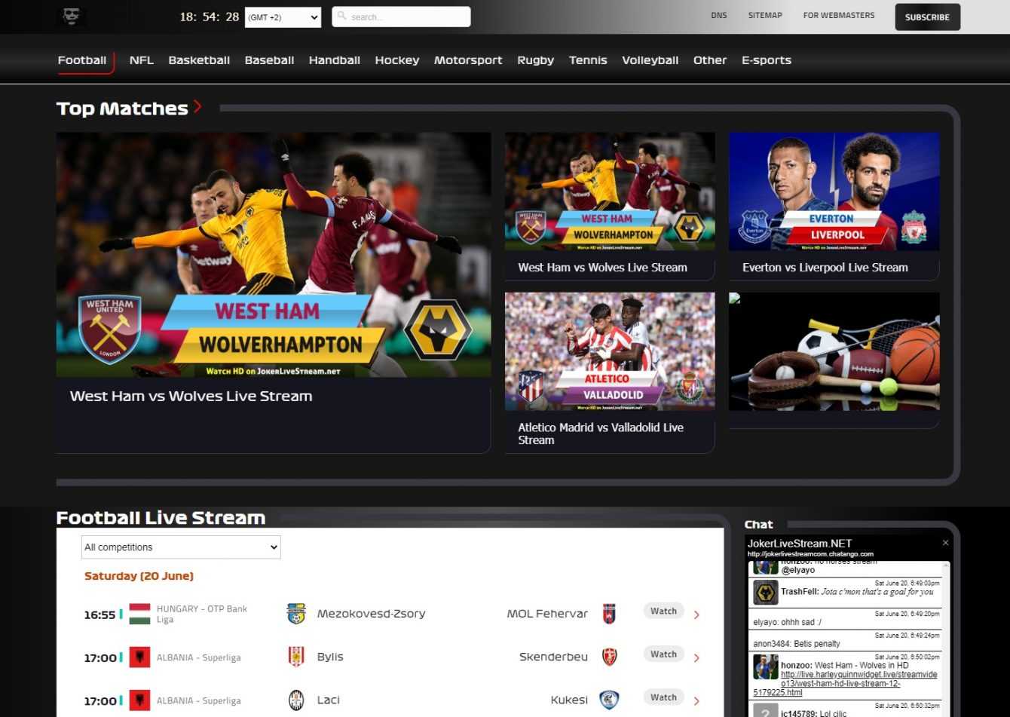Select the Hockey tab
This screenshot has height=717, width=1010.
[x=397, y=60]
